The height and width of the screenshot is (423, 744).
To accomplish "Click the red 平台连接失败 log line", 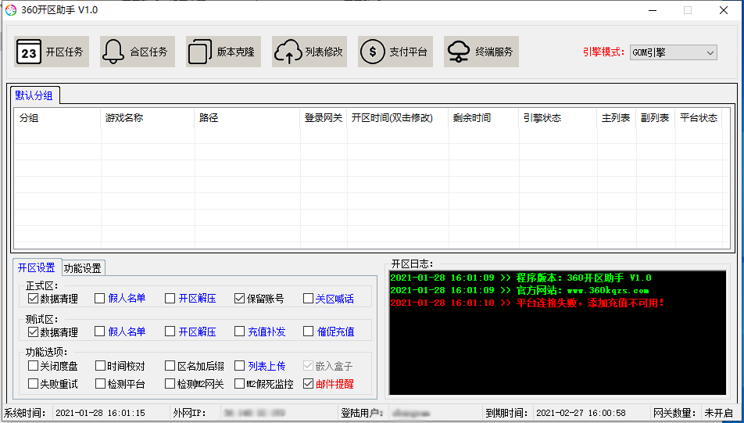I will pyautogui.click(x=528, y=303).
